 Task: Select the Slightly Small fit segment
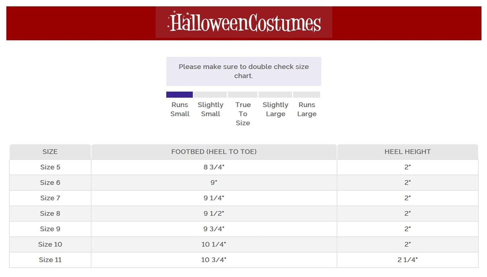[x=210, y=95]
